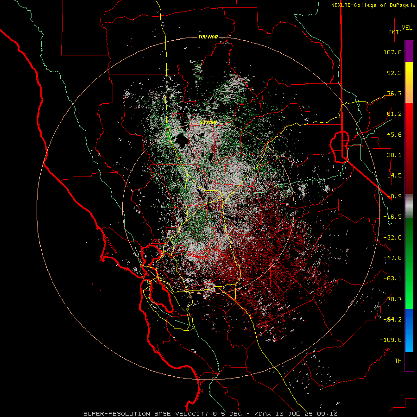Screen dimensions: 417x417
Task: Select the 92.3 legend value
Action: coord(394,73)
